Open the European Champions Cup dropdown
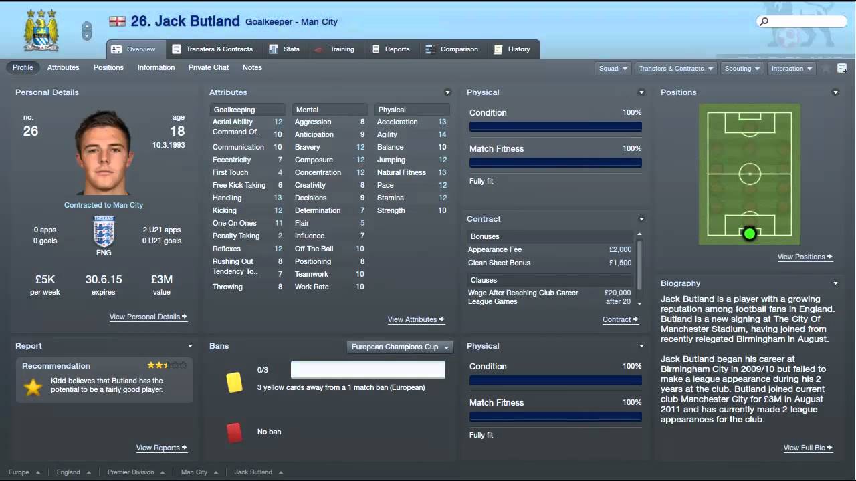This screenshot has width=856, height=481. (400, 347)
